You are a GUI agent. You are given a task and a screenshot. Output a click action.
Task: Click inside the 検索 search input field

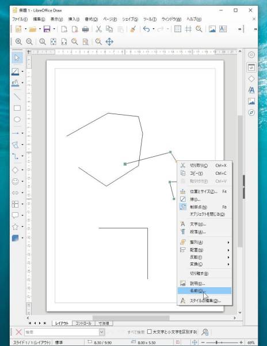tap(62, 332)
